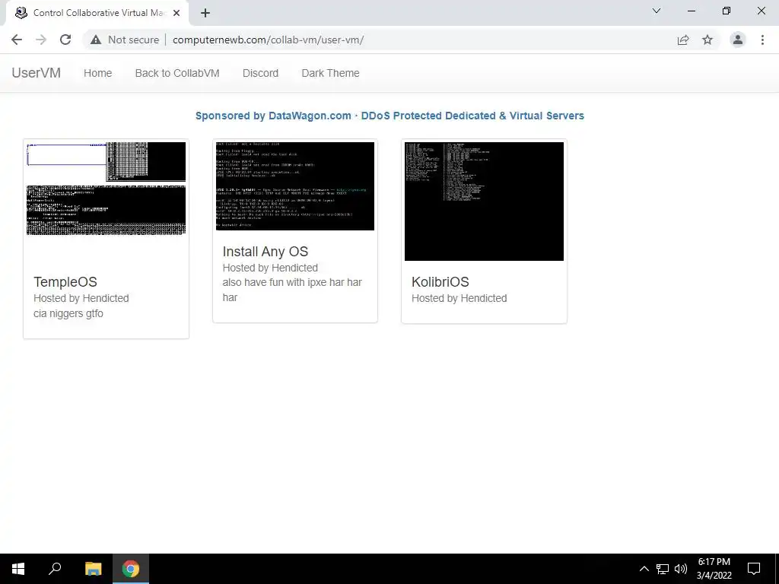This screenshot has height=584, width=779.
Task: Minimize the Chrome window
Action: tap(691, 11)
